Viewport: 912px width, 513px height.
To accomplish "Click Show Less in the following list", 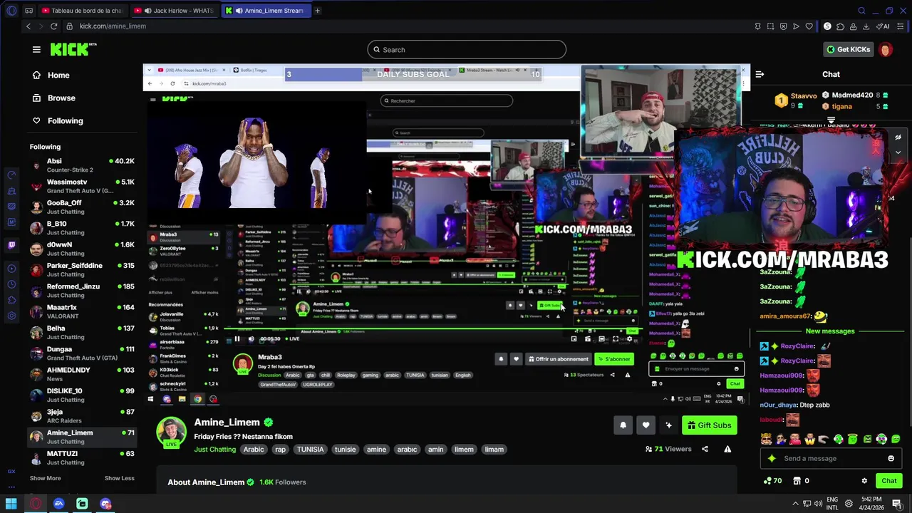I will (119, 478).
